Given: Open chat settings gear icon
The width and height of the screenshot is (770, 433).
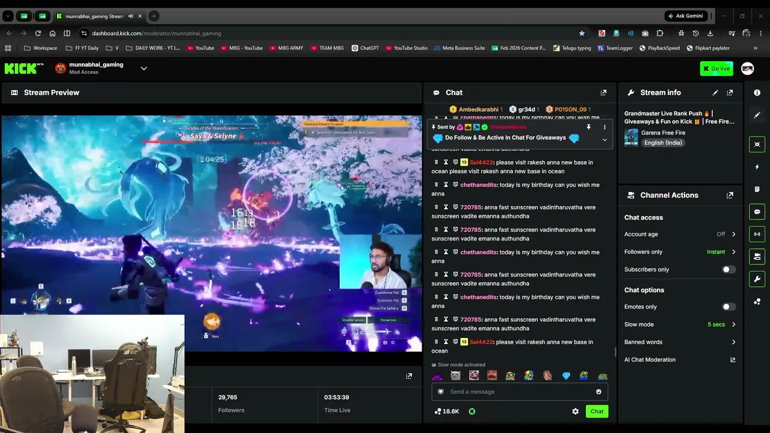Looking at the screenshot, I should point(575,411).
